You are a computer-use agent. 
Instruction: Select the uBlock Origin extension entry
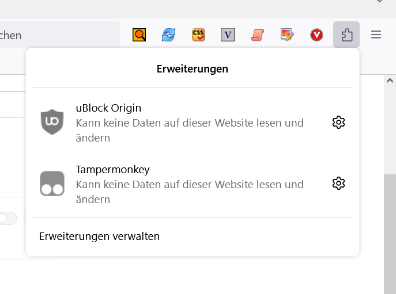coord(190,122)
